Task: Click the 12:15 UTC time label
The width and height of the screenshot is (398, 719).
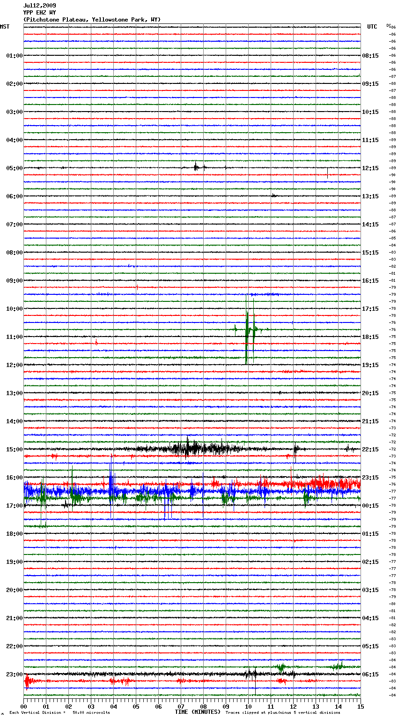Action: (370, 168)
